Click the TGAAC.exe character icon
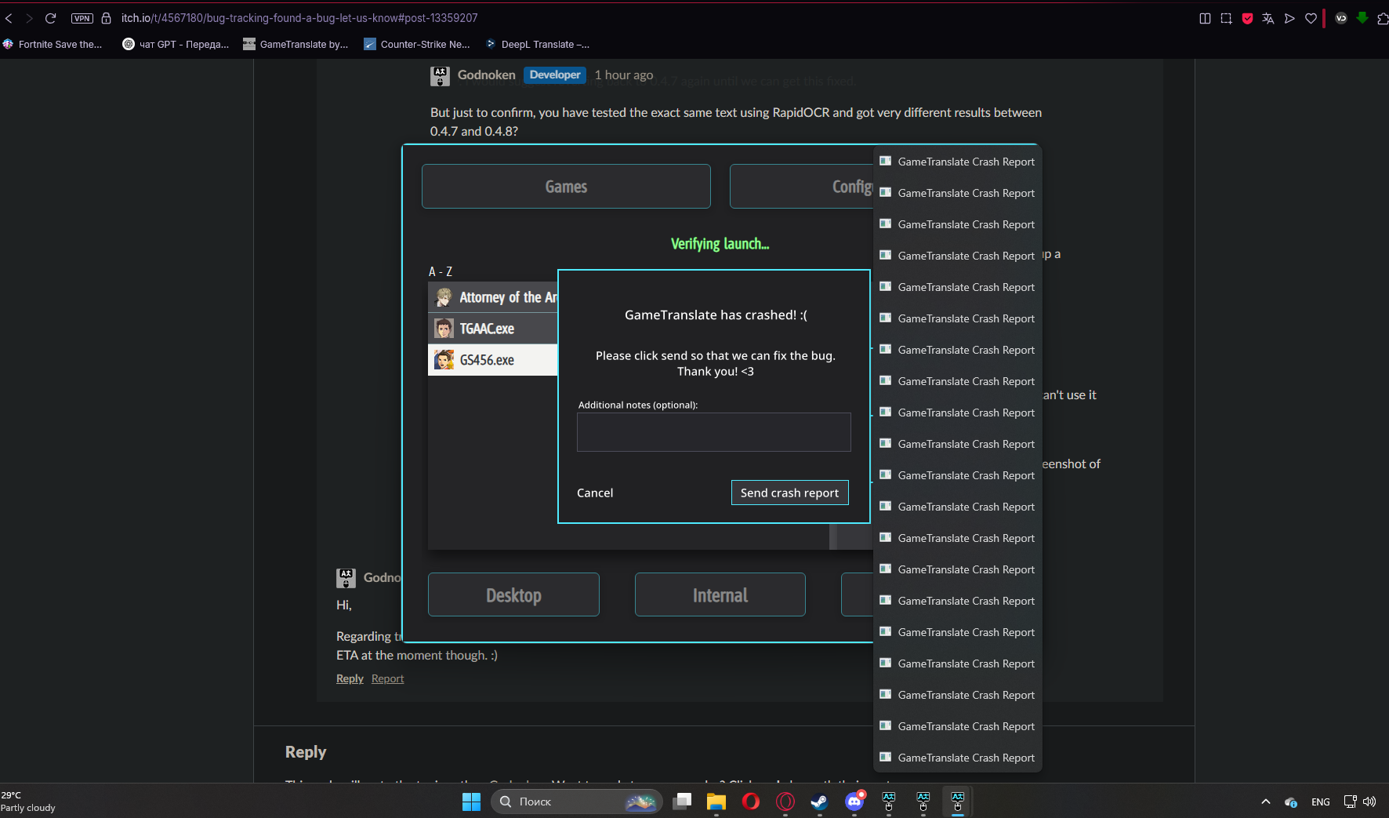1389x818 pixels. coord(444,329)
